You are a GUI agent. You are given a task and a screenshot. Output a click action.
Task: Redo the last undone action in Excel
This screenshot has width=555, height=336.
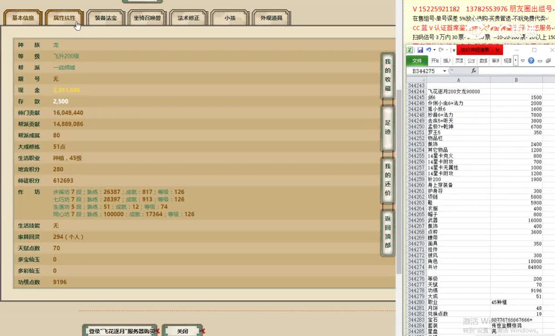pos(441,50)
